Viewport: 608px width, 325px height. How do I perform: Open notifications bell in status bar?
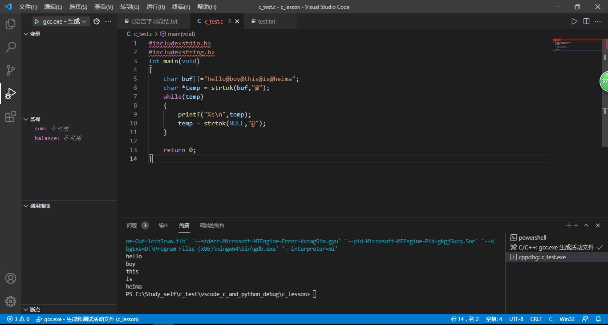pyautogui.click(x=598, y=319)
